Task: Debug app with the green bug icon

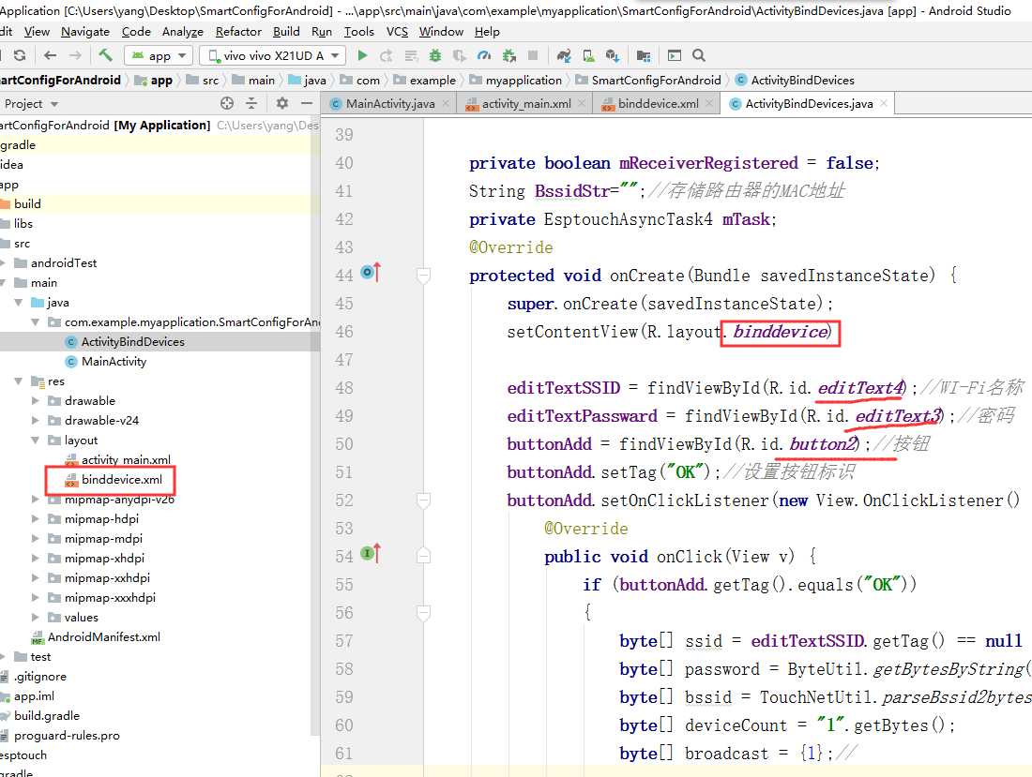Action: (435, 56)
